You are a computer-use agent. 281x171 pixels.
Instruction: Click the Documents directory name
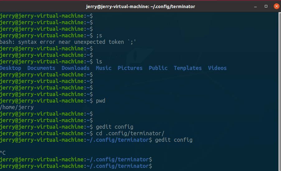pos(41,68)
